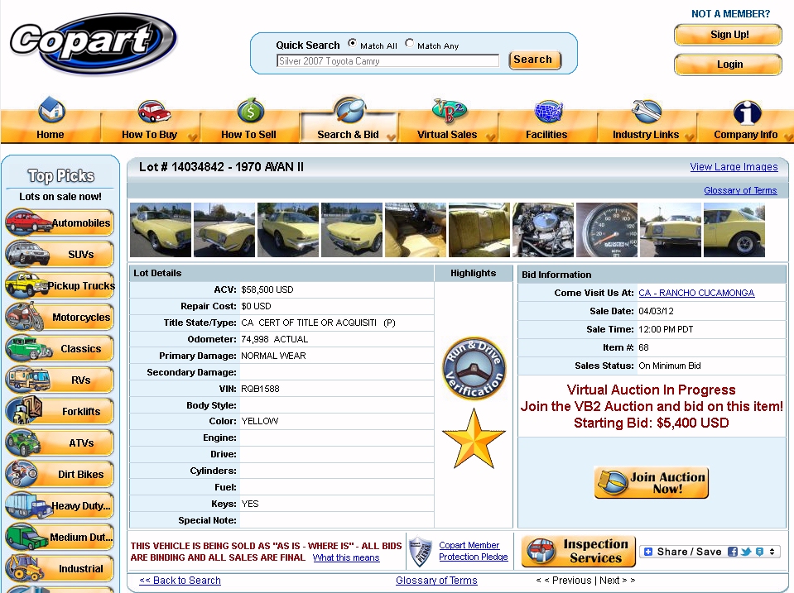This screenshot has height=593, width=794.
Task: Click the Copart Member Protection shield icon
Action: point(421,552)
